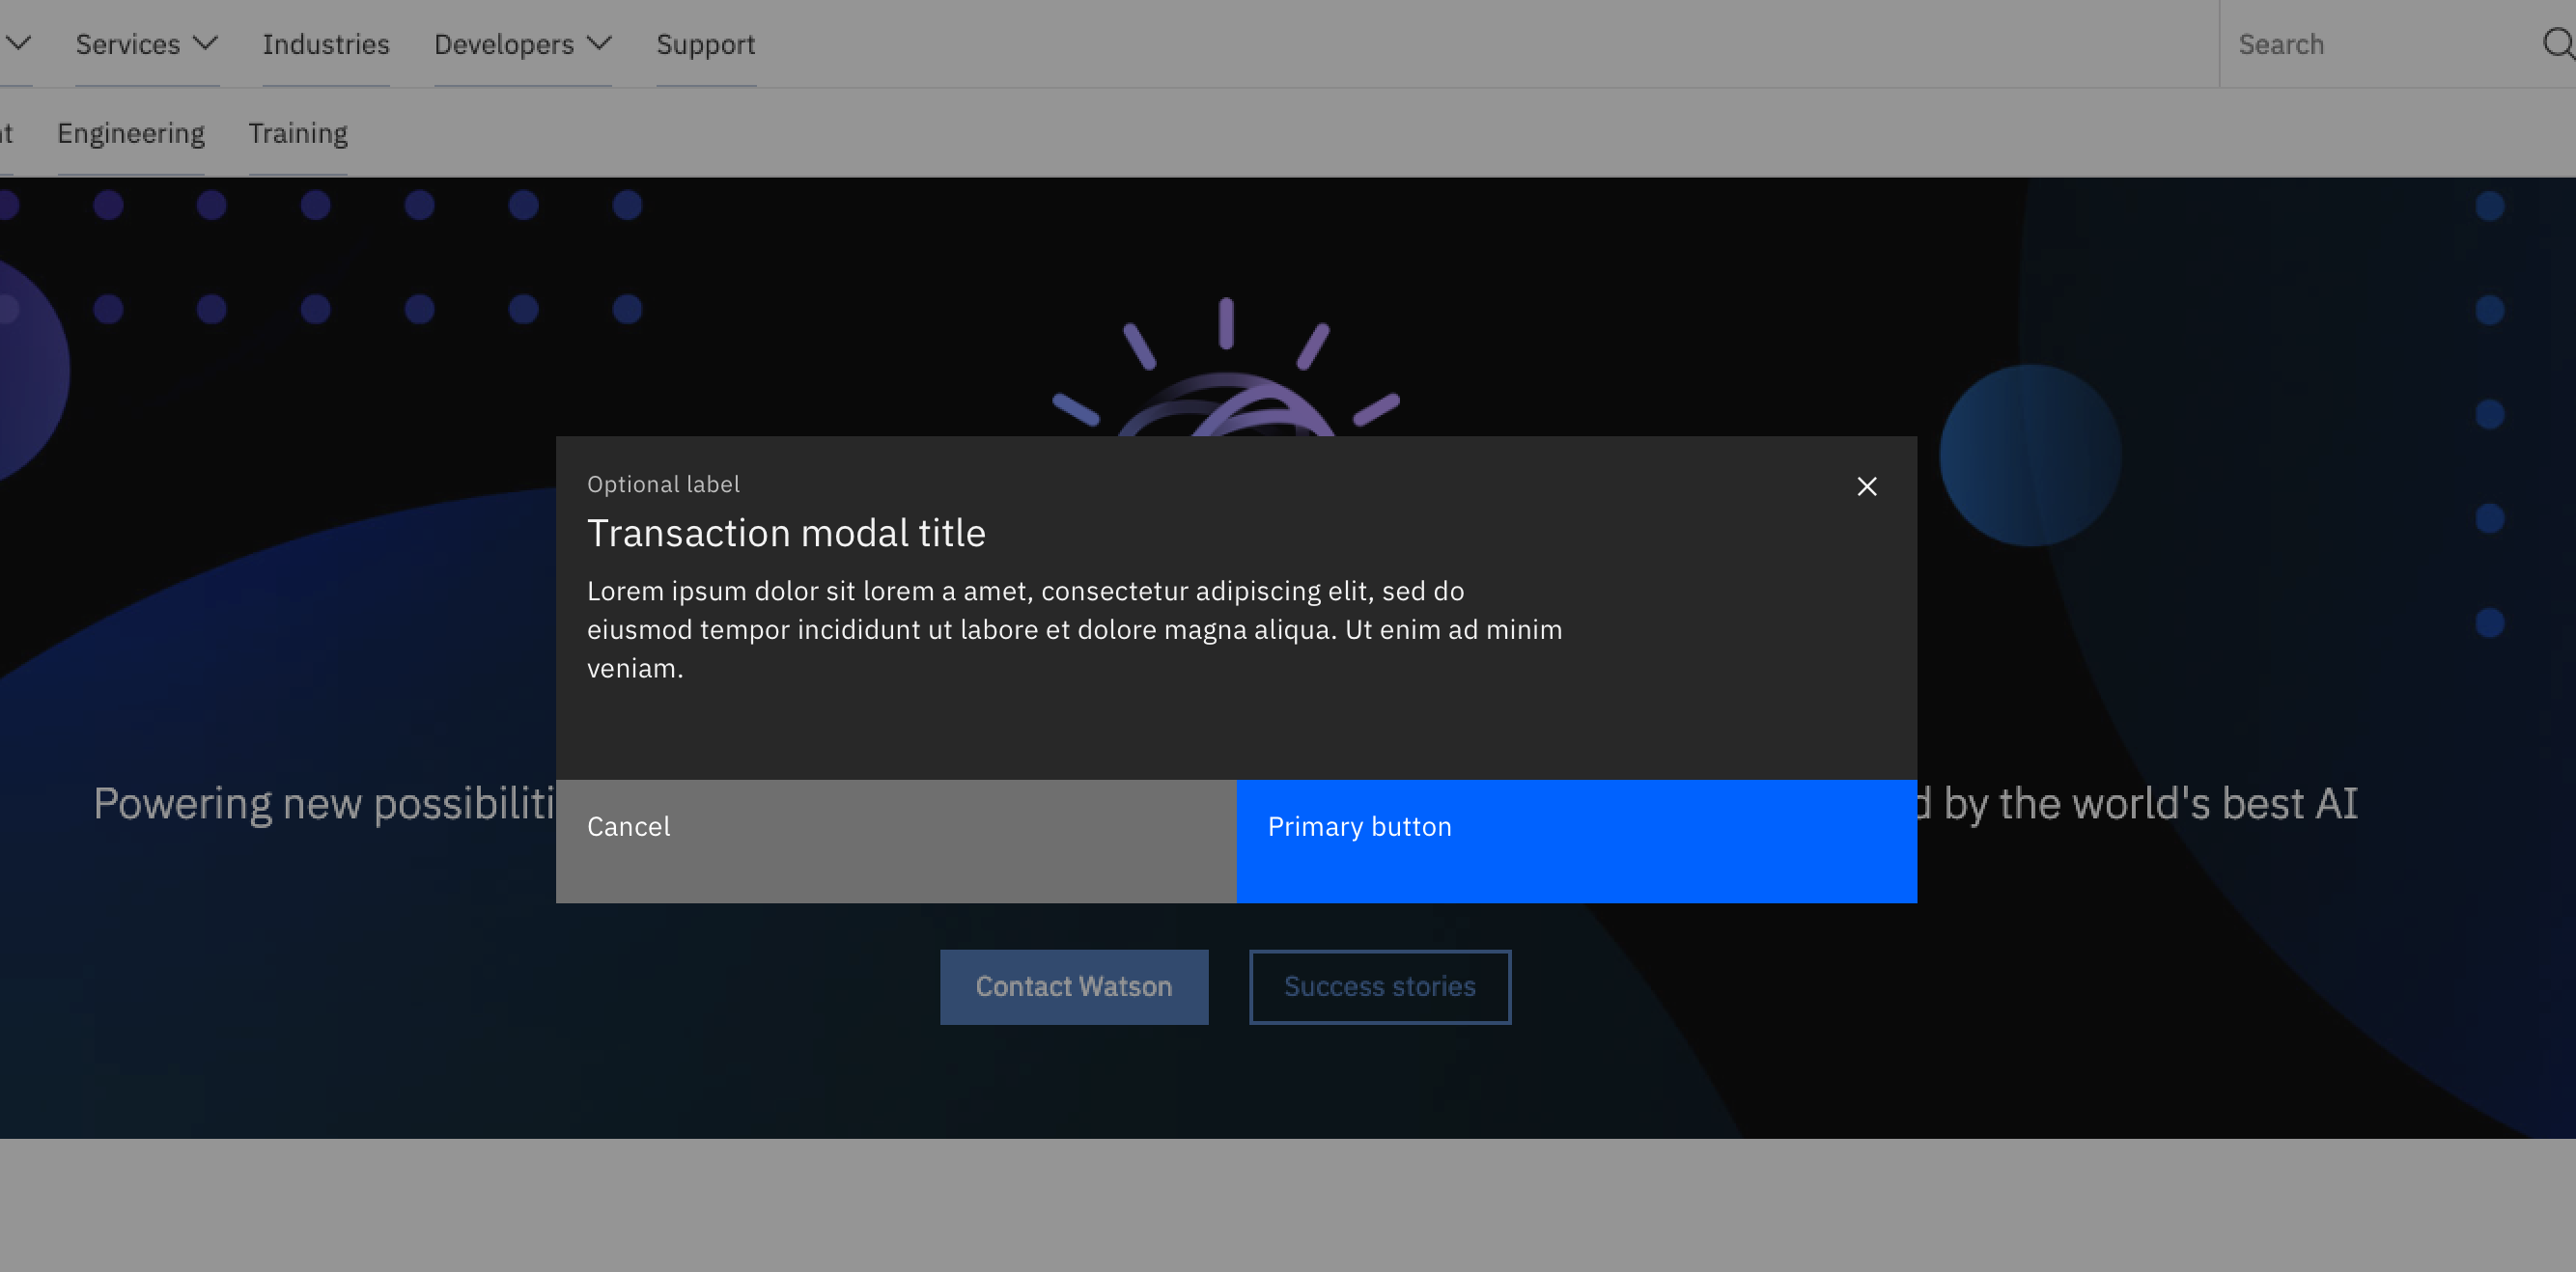Open the Industries menu item
2576x1272 pixels.
click(x=326, y=44)
